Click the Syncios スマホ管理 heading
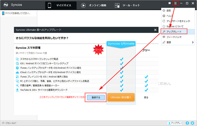Viewport: 197px width, 126px height. pyautogui.click(x=28, y=48)
